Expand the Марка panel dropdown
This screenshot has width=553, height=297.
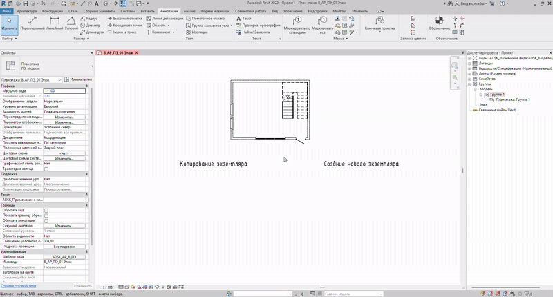pyautogui.click(x=340, y=39)
